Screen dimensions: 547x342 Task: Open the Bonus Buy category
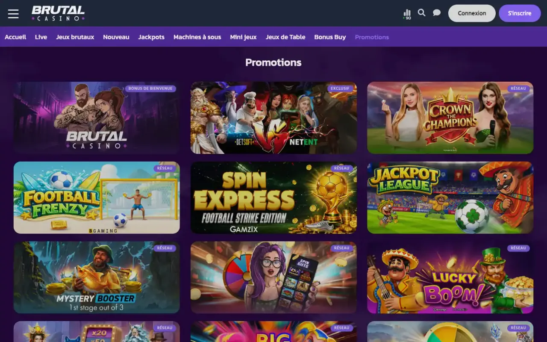coord(330,37)
